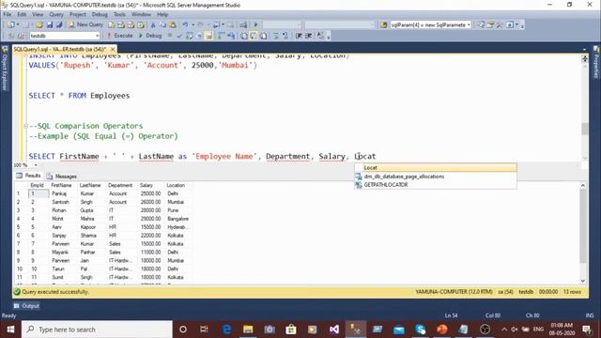Click the Increase Indent icon
Viewport: 601px width, 338px height.
tap(308, 36)
